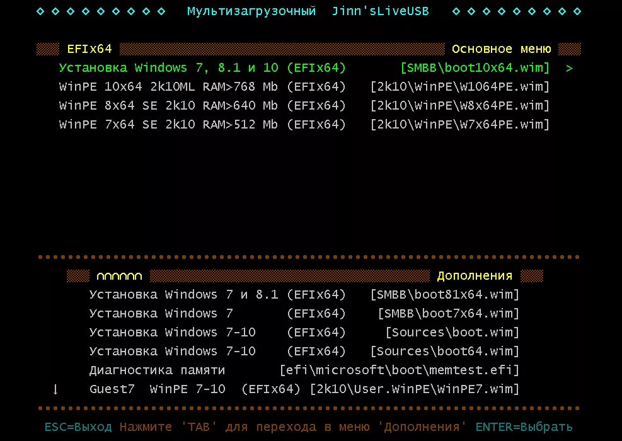Image resolution: width=622 pixels, height=441 pixels.
Task: Click ESC=Выход hint at bottom
Action: click(x=78, y=427)
